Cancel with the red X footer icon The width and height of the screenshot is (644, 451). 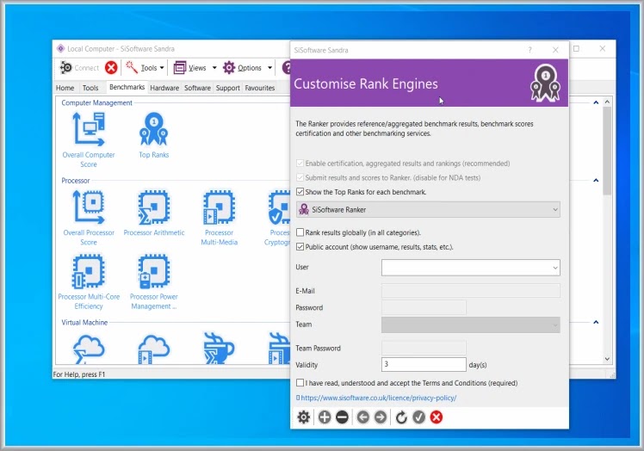click(437, 417)
